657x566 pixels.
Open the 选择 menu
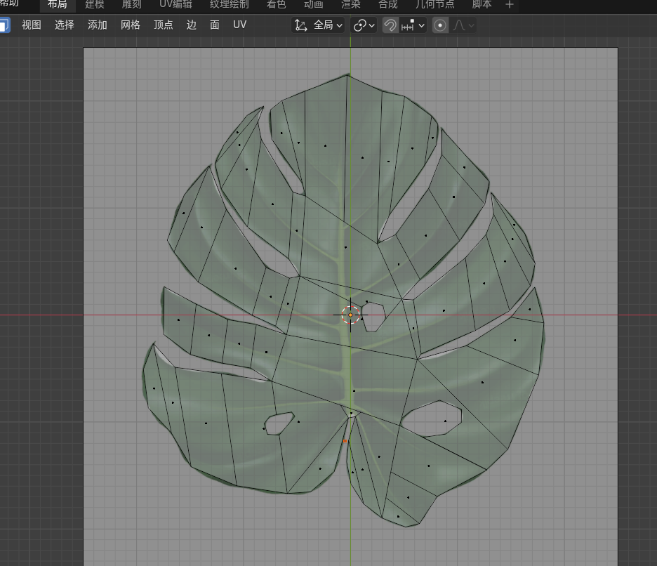tap(65, 25)
